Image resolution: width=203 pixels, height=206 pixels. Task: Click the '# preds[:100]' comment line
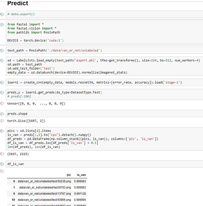(19, 96)
